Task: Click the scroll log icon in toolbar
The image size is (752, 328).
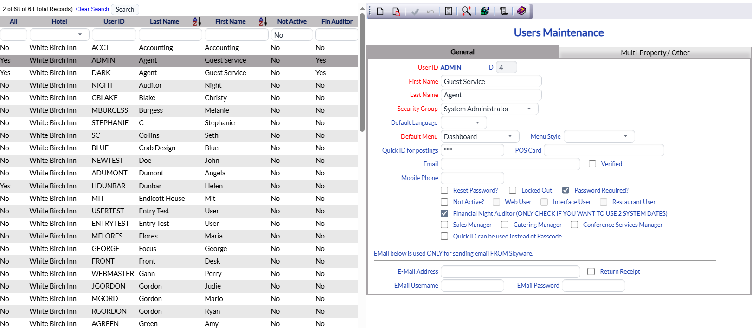Action: point(503,12)
